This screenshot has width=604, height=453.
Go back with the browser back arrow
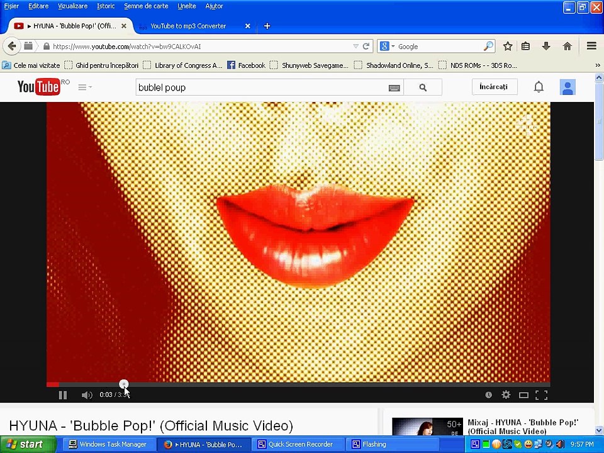(x=12, y=46)
